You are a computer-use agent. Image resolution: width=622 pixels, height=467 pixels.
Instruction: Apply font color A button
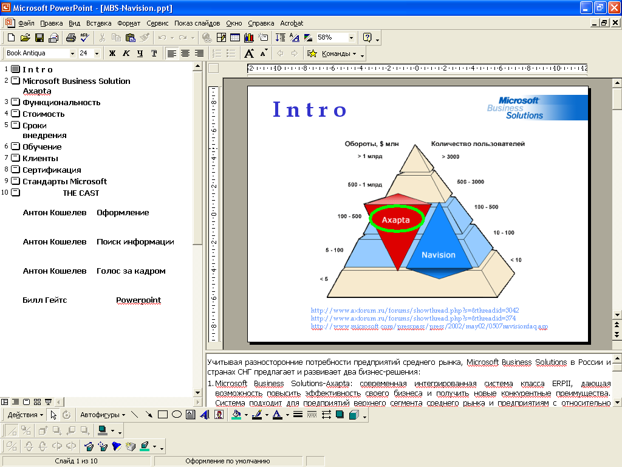(278, 415)
